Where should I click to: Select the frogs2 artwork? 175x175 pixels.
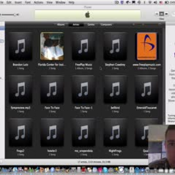(x=20, y=132)
